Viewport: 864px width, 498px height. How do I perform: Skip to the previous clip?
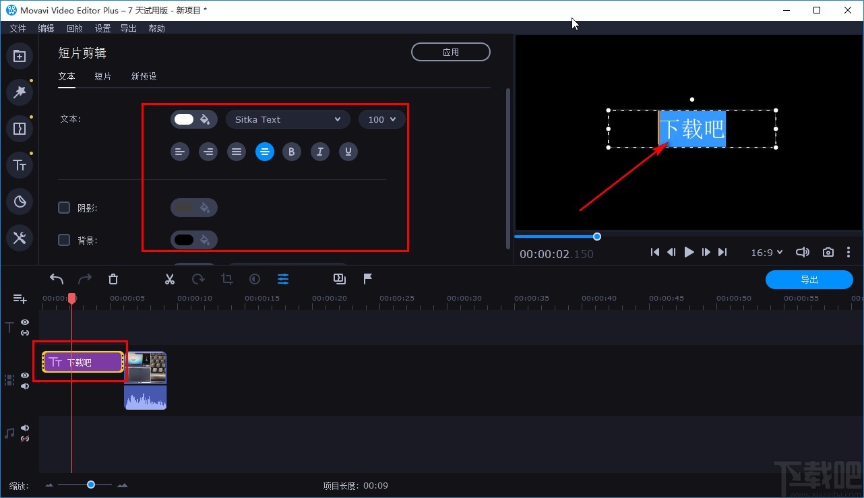pos(655,252)
